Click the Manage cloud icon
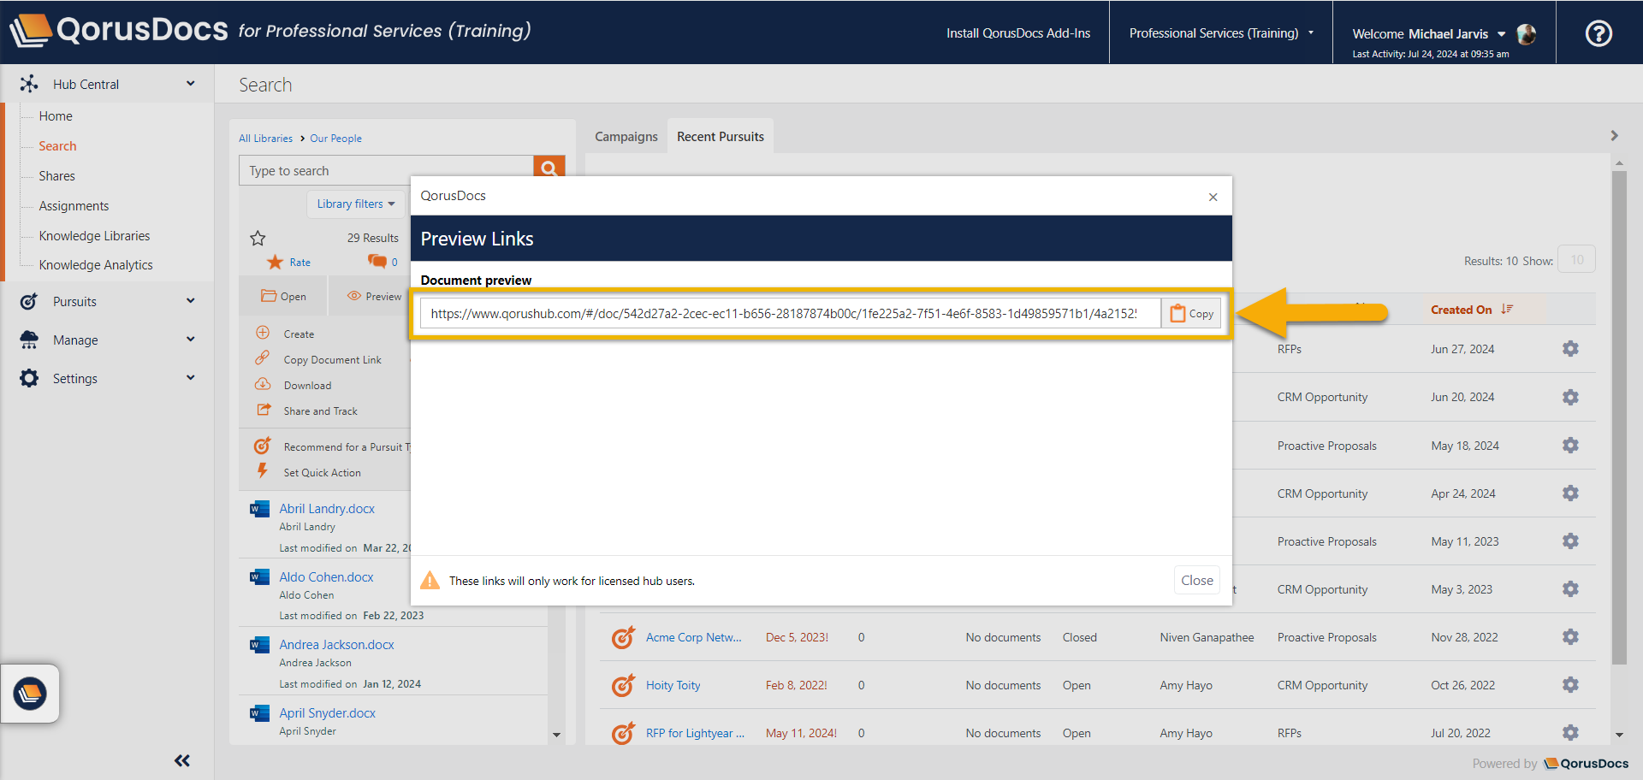The image size is (1643, 780). coord(29,340)
